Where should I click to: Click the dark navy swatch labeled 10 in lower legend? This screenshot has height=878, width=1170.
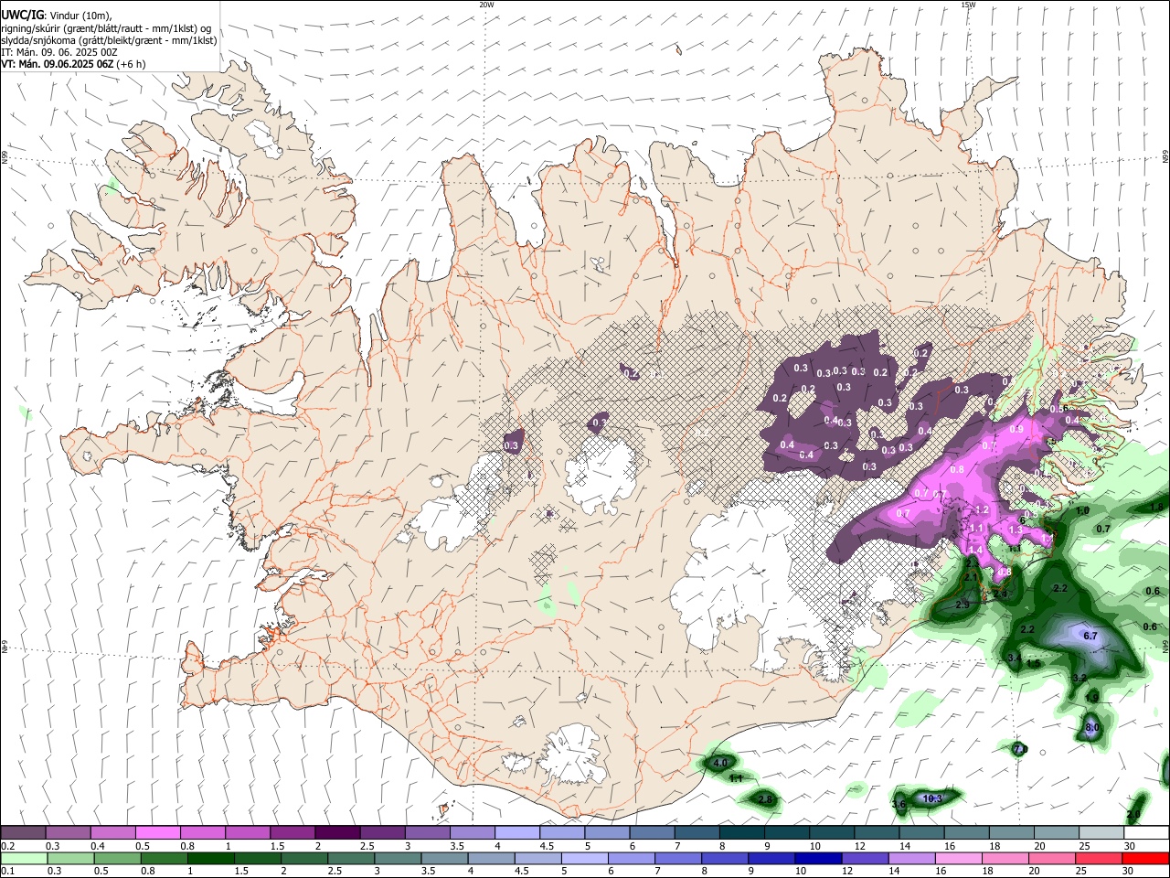point(816,858)
